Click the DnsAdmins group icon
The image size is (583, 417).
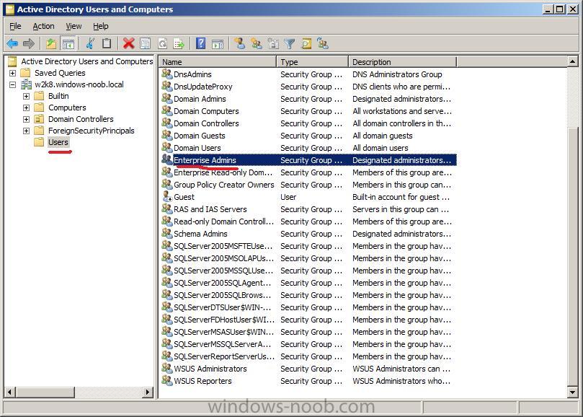pyautogui.click(x=167, y=74)
